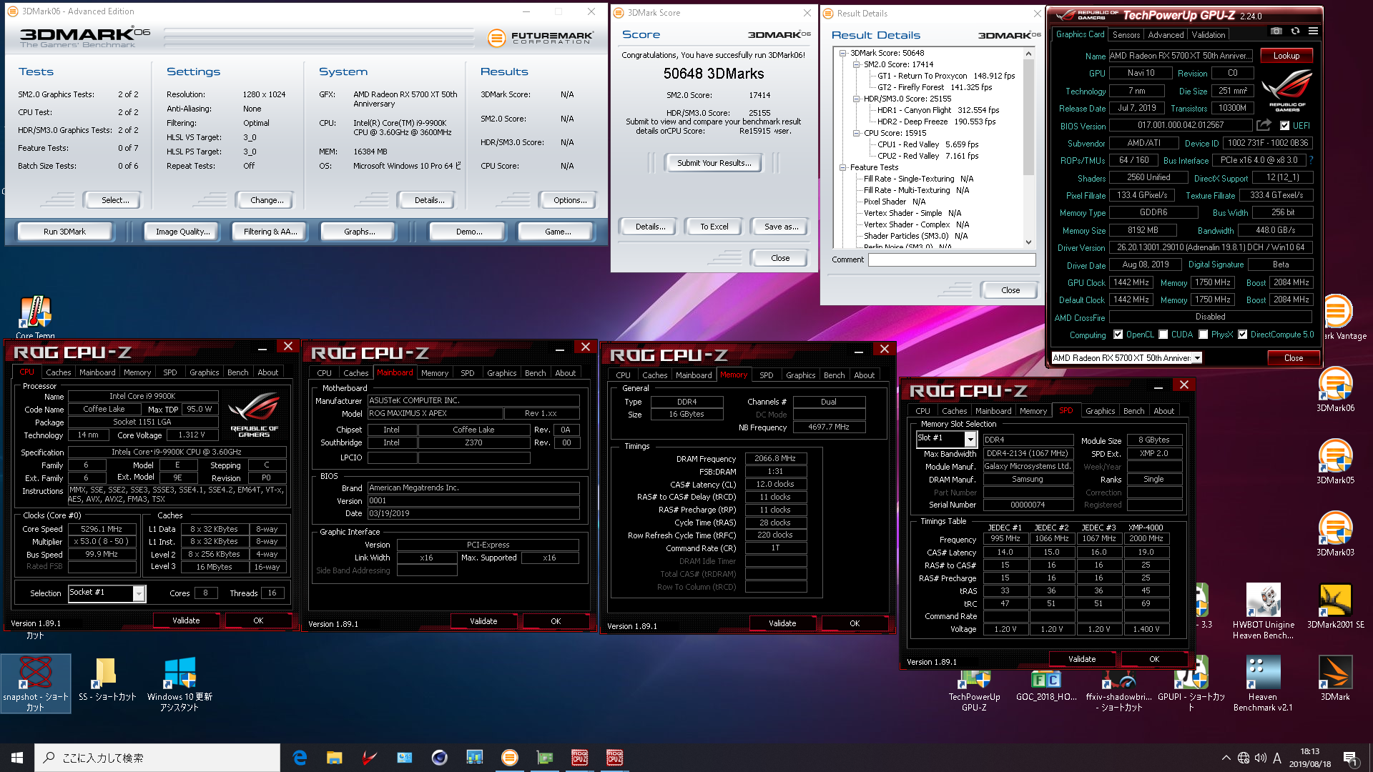This screenshot has height=772, width=1373.
Task: Open the Windows 10 update assistant icon
Action: [179, 683]
